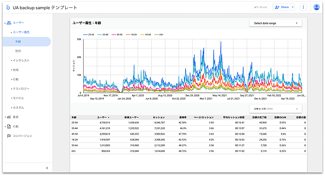The image size is (325, 176).
Task: Collapse the sidebar with the chevron arrow
Action: 47,168
